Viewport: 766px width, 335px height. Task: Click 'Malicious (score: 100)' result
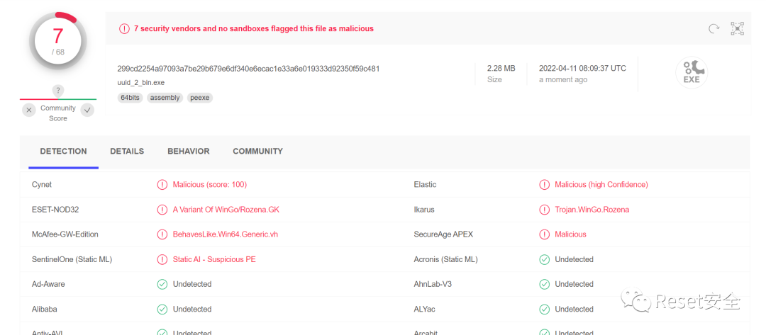[209, 185]
